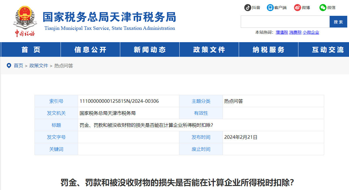Open the 政策文件 navigation tab
The width and height of the screenshot is (349, 190).
click(209, 49)
